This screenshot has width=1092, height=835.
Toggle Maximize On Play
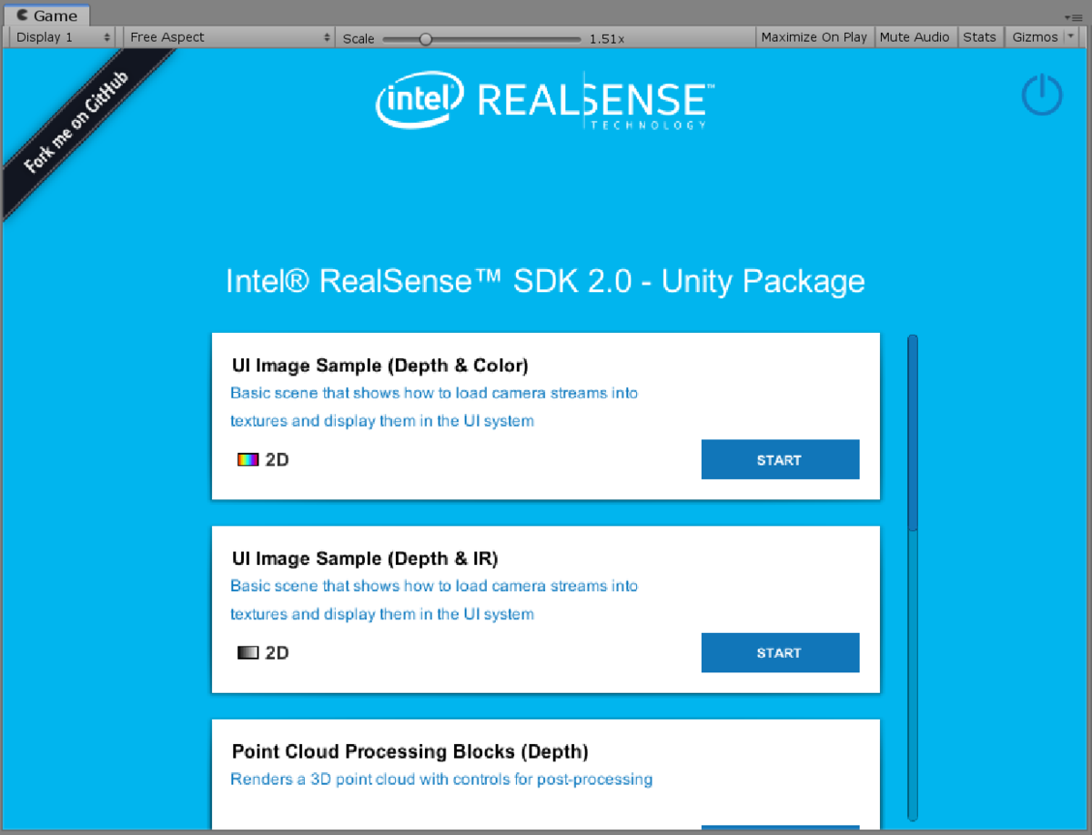pyautogui.click(x=814, y=37)
